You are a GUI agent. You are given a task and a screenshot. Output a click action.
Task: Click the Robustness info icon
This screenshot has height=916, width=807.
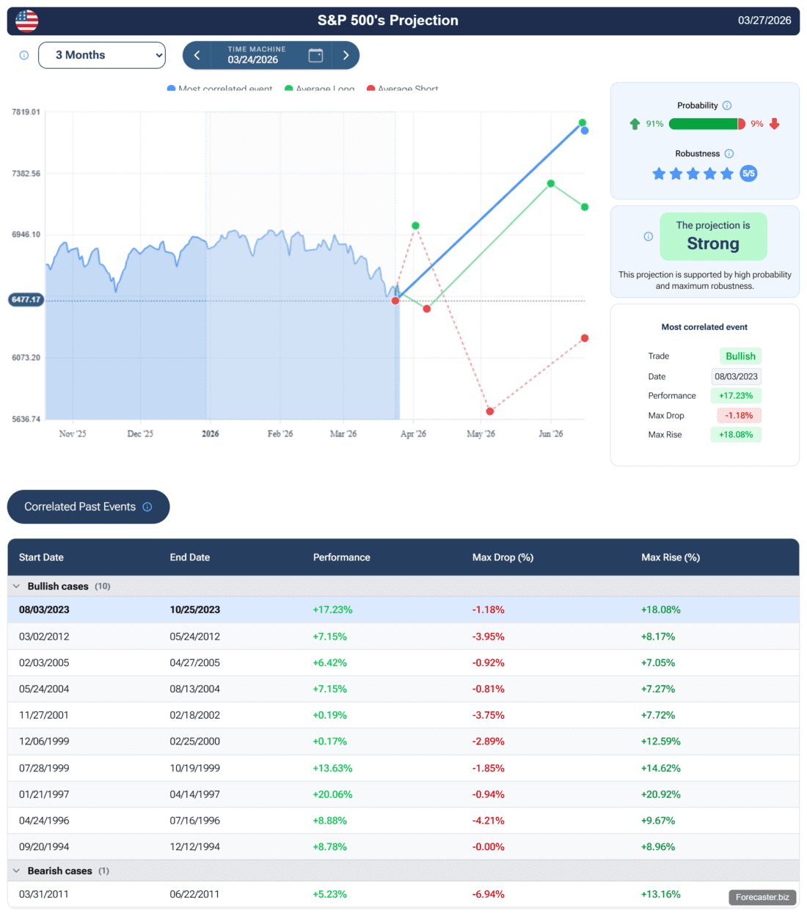point(729,153)
